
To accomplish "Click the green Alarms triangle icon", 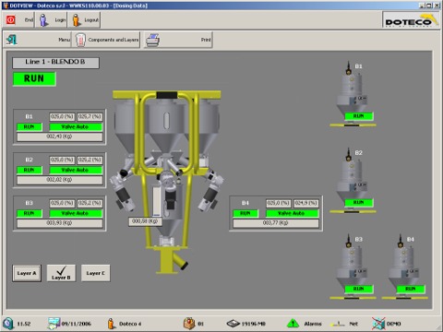I will [293, 324].
